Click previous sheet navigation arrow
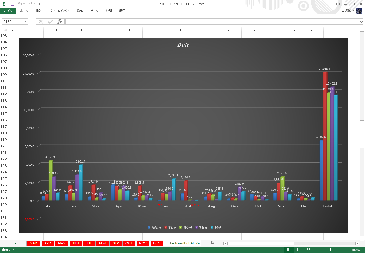This screenshot has width=365, height=253. [x=8, y=243]
